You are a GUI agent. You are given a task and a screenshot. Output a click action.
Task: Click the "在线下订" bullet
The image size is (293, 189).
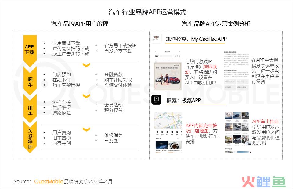pyautogui.click(x=61, y=80)
